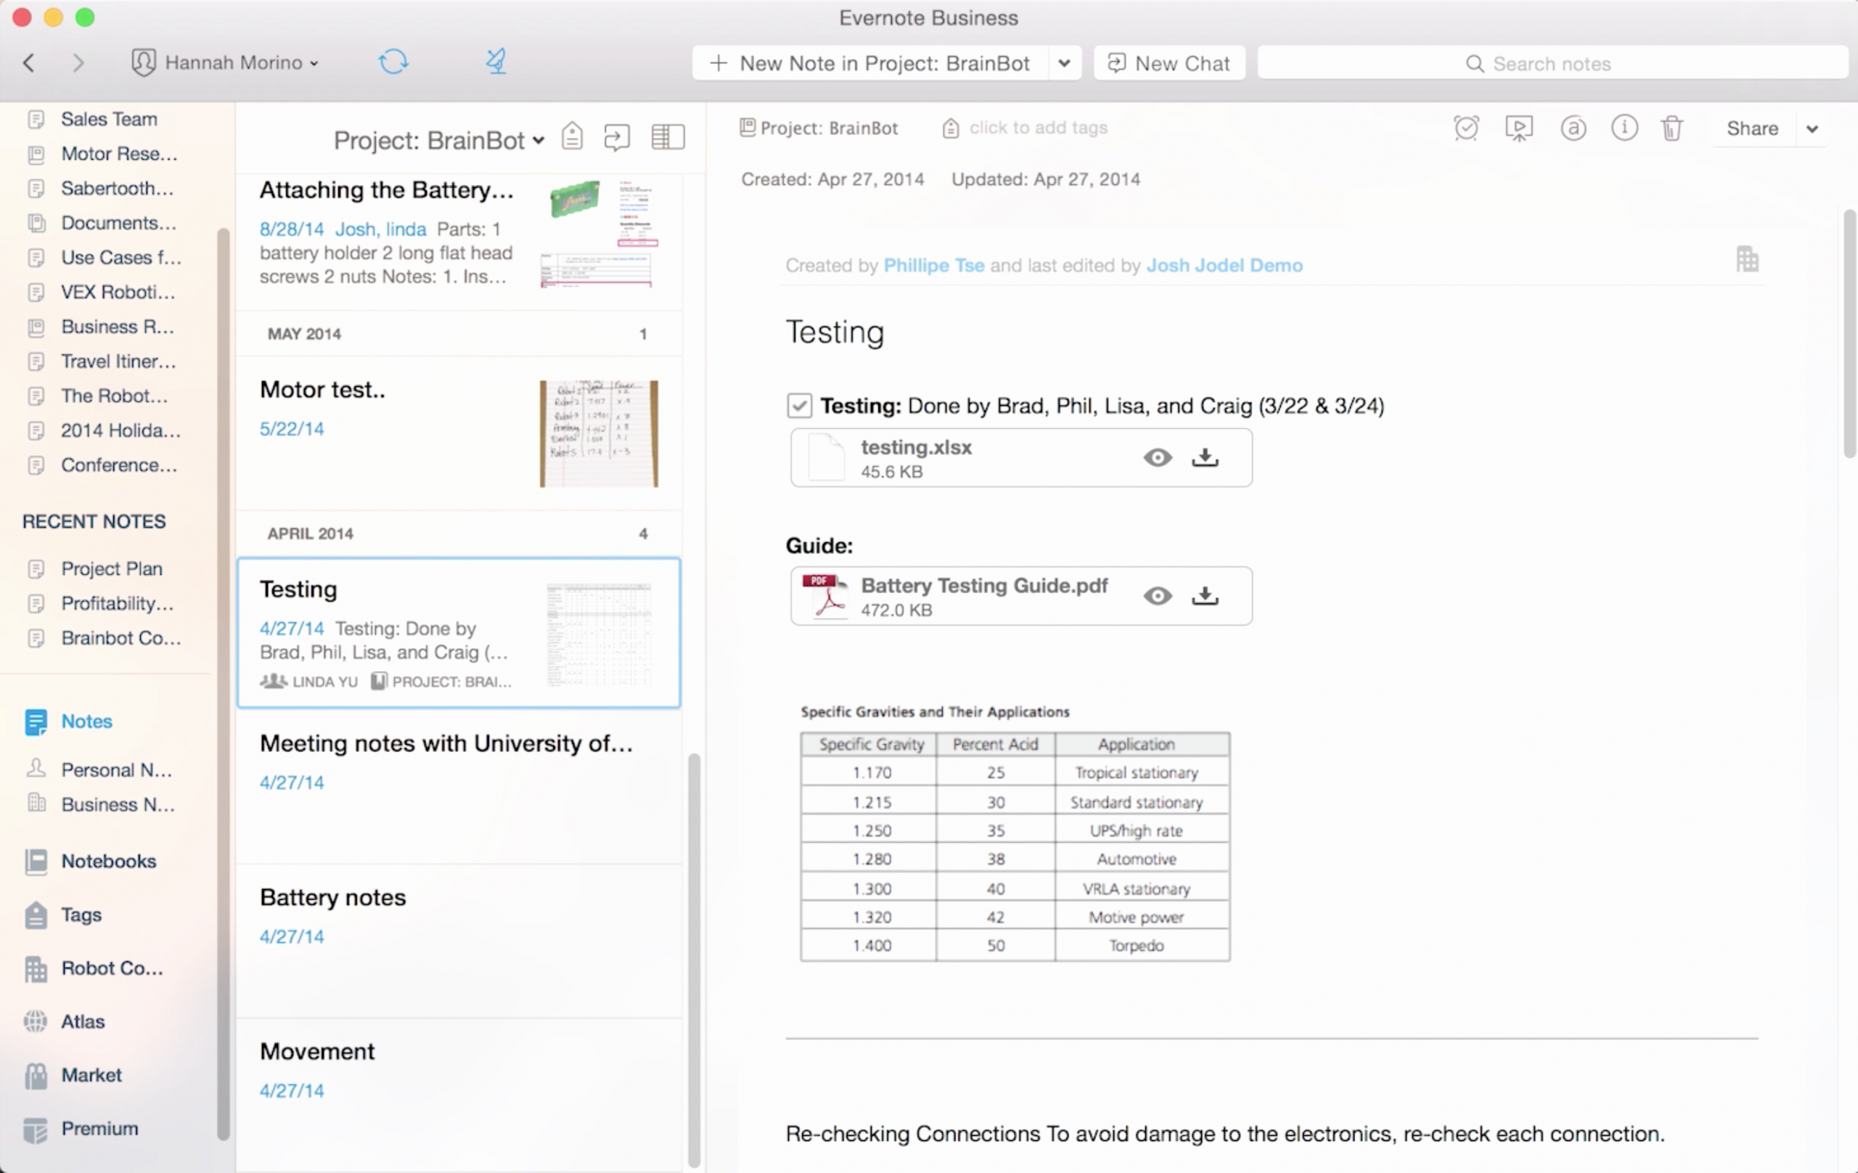
Task: Quick look testing.xlsx with eye icon
Action: (1158, 457)
